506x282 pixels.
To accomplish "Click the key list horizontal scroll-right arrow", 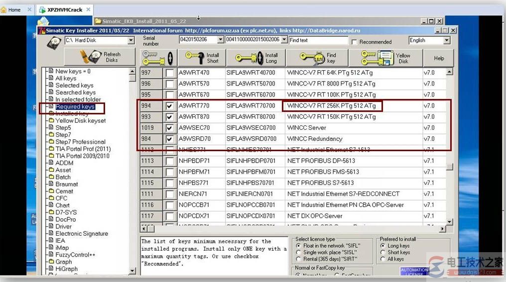I will (442, 228).
